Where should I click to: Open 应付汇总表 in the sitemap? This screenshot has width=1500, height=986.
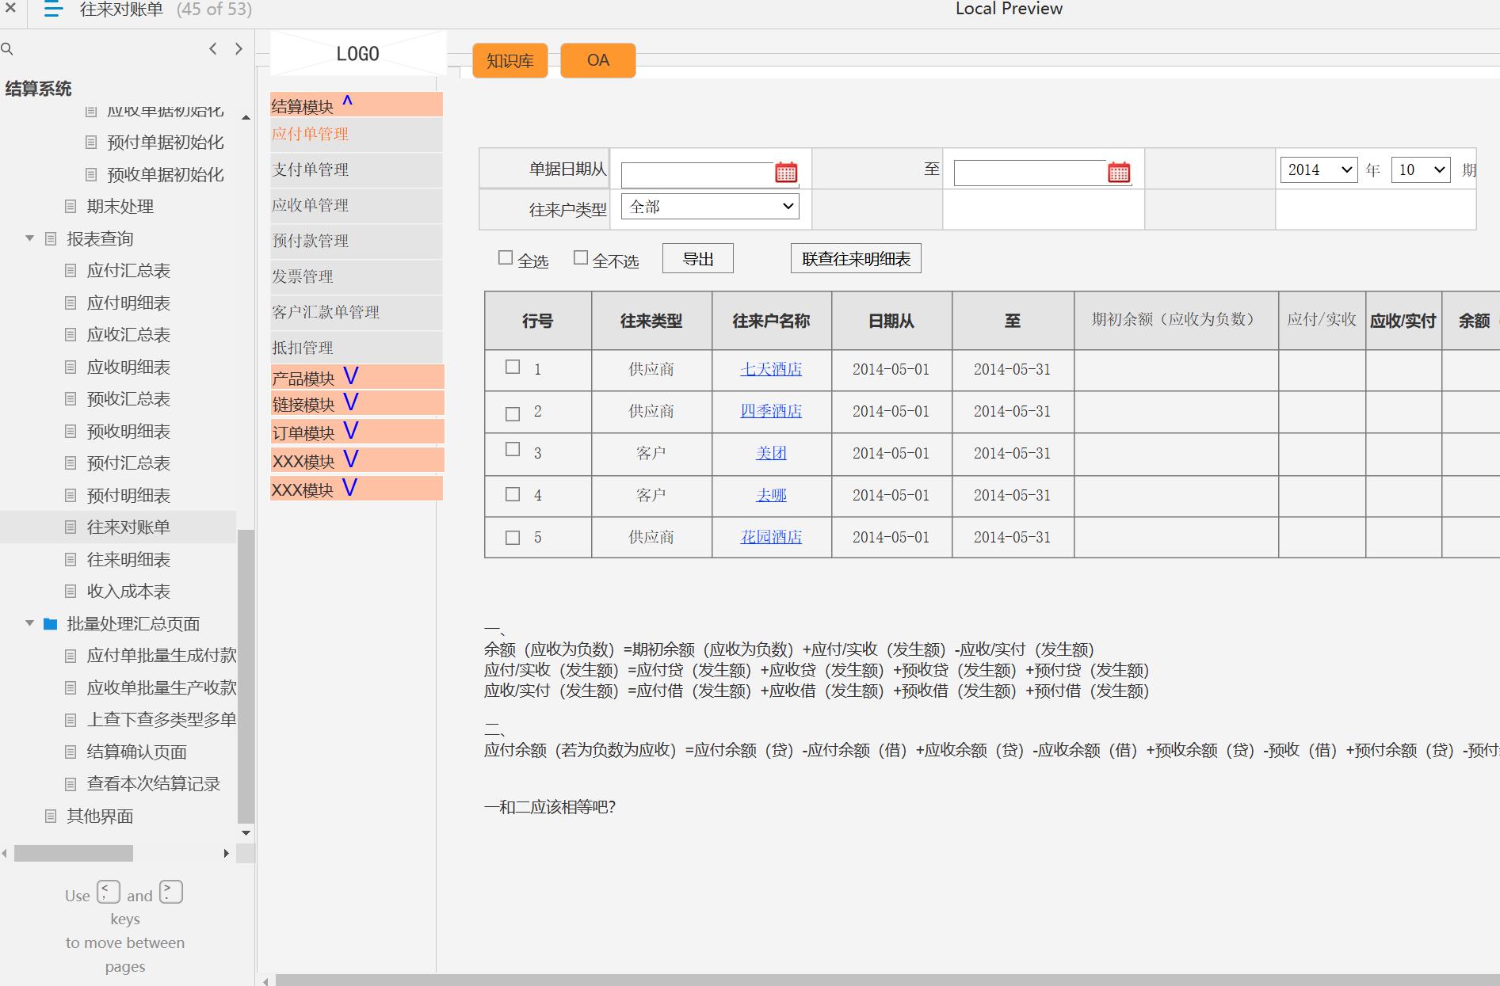point(128,271)
